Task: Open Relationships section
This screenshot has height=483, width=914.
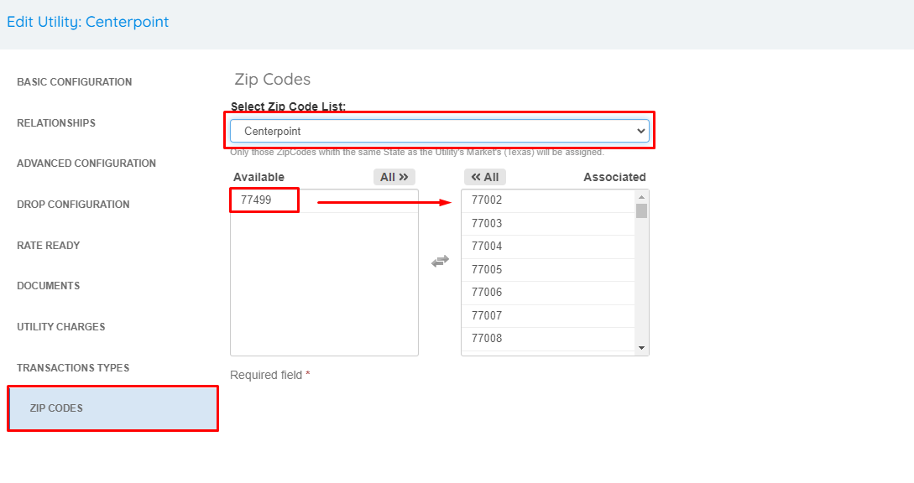Action: (x=56, y=123)
